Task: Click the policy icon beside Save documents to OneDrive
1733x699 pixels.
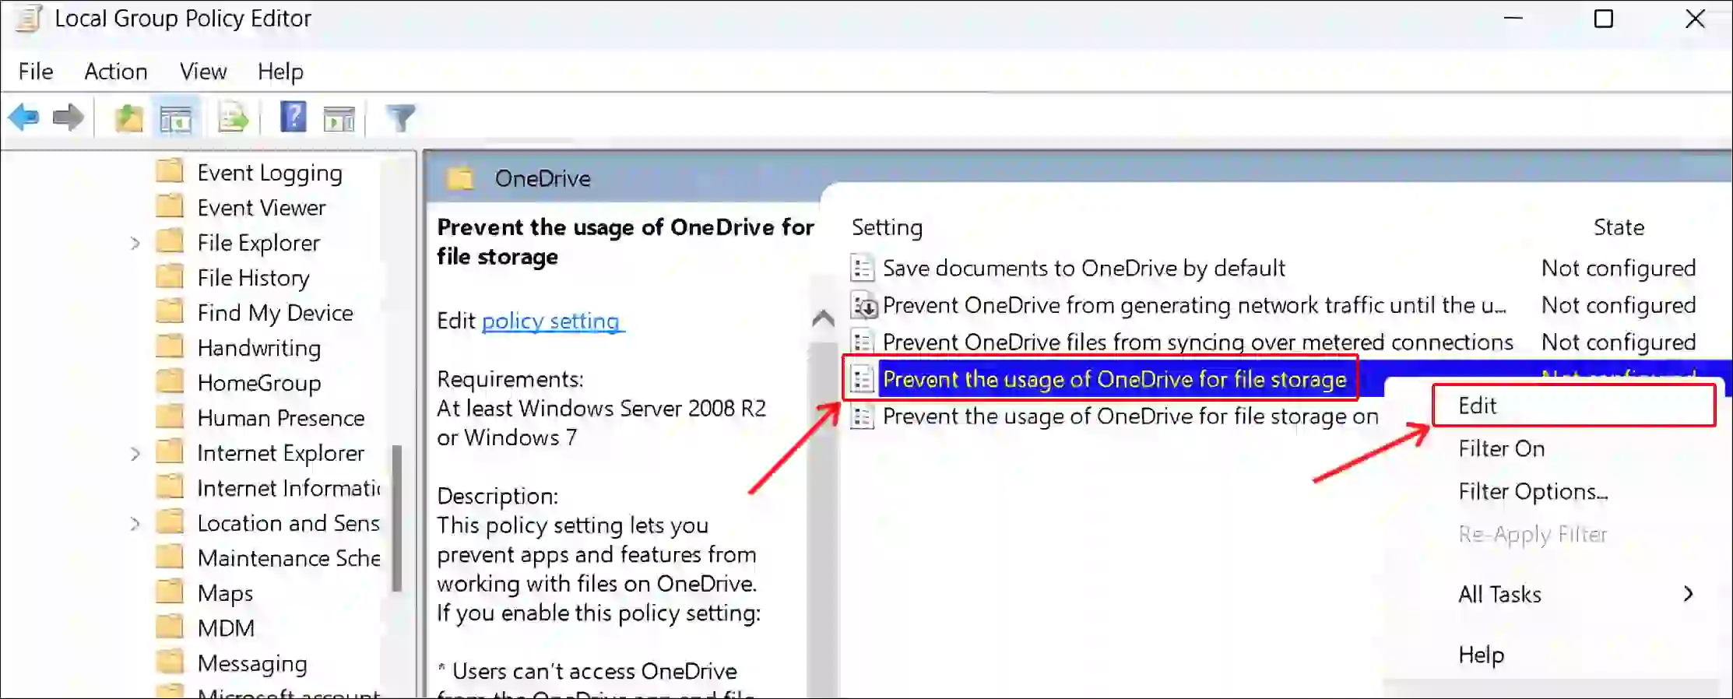Action: pyautogui.click(x=862, y=268)
